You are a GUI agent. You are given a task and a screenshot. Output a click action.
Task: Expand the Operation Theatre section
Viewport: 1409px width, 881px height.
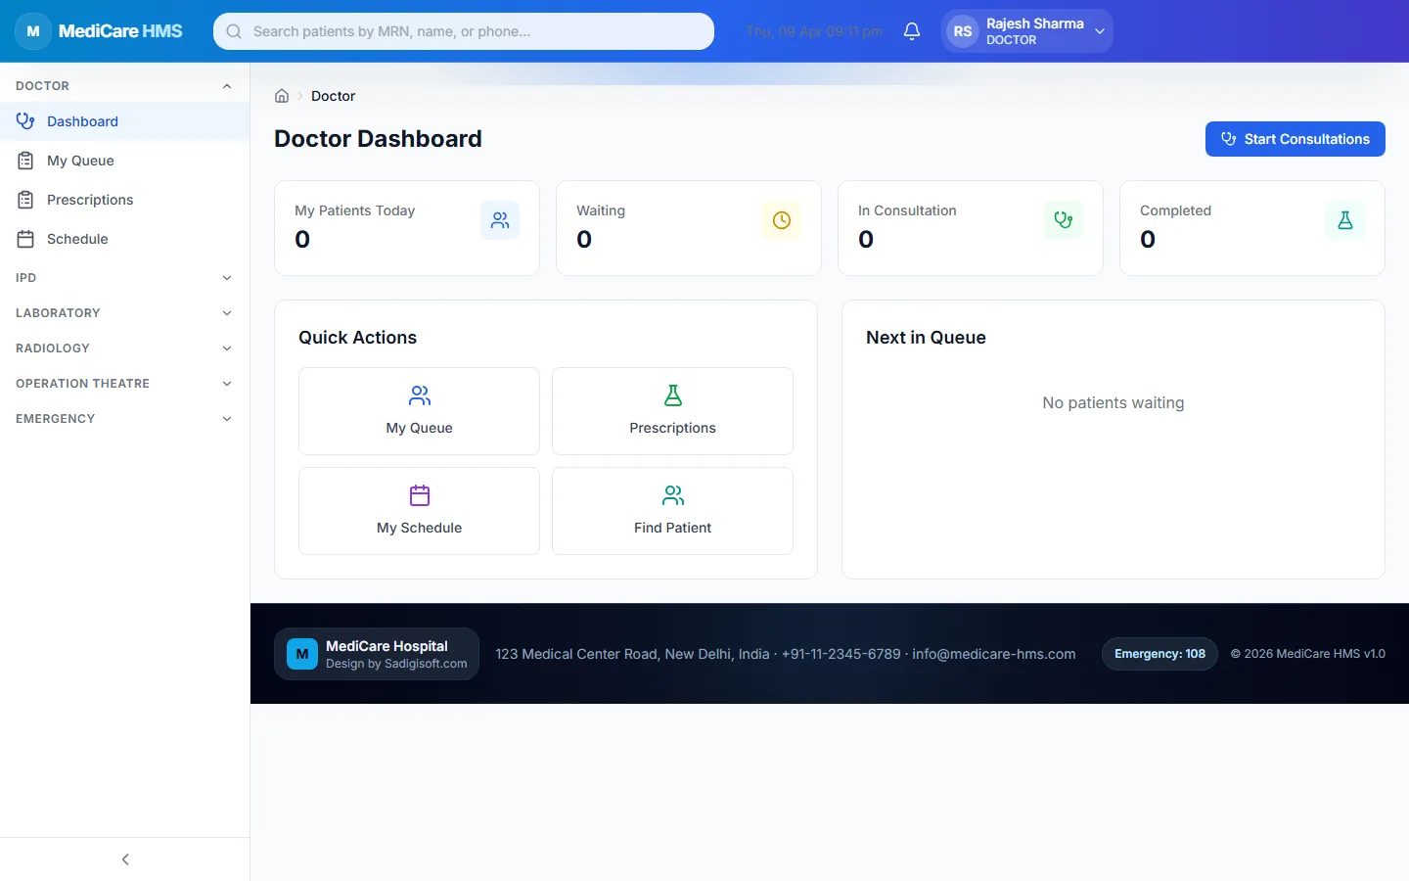pos(124,384)
